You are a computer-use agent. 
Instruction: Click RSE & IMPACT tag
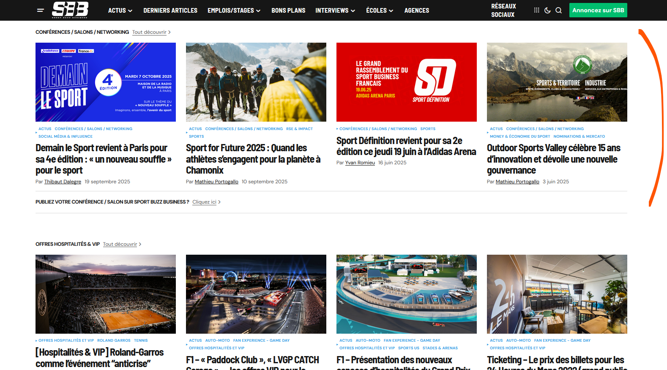(x=299, y=129)
